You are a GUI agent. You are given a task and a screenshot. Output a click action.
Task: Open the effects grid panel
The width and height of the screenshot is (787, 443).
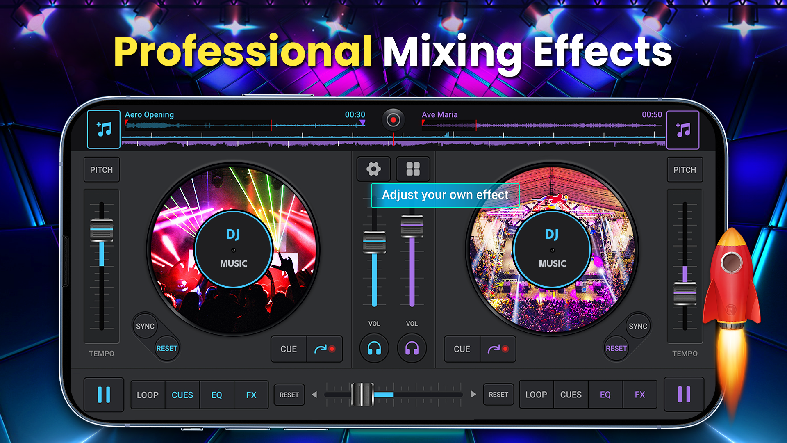point(413,169)
